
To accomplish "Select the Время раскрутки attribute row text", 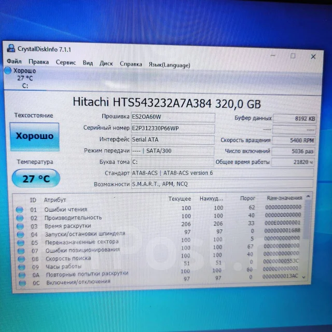I will point(68,226).
